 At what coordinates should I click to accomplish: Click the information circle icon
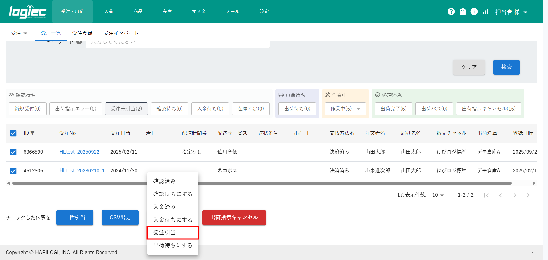coord(474,11)
